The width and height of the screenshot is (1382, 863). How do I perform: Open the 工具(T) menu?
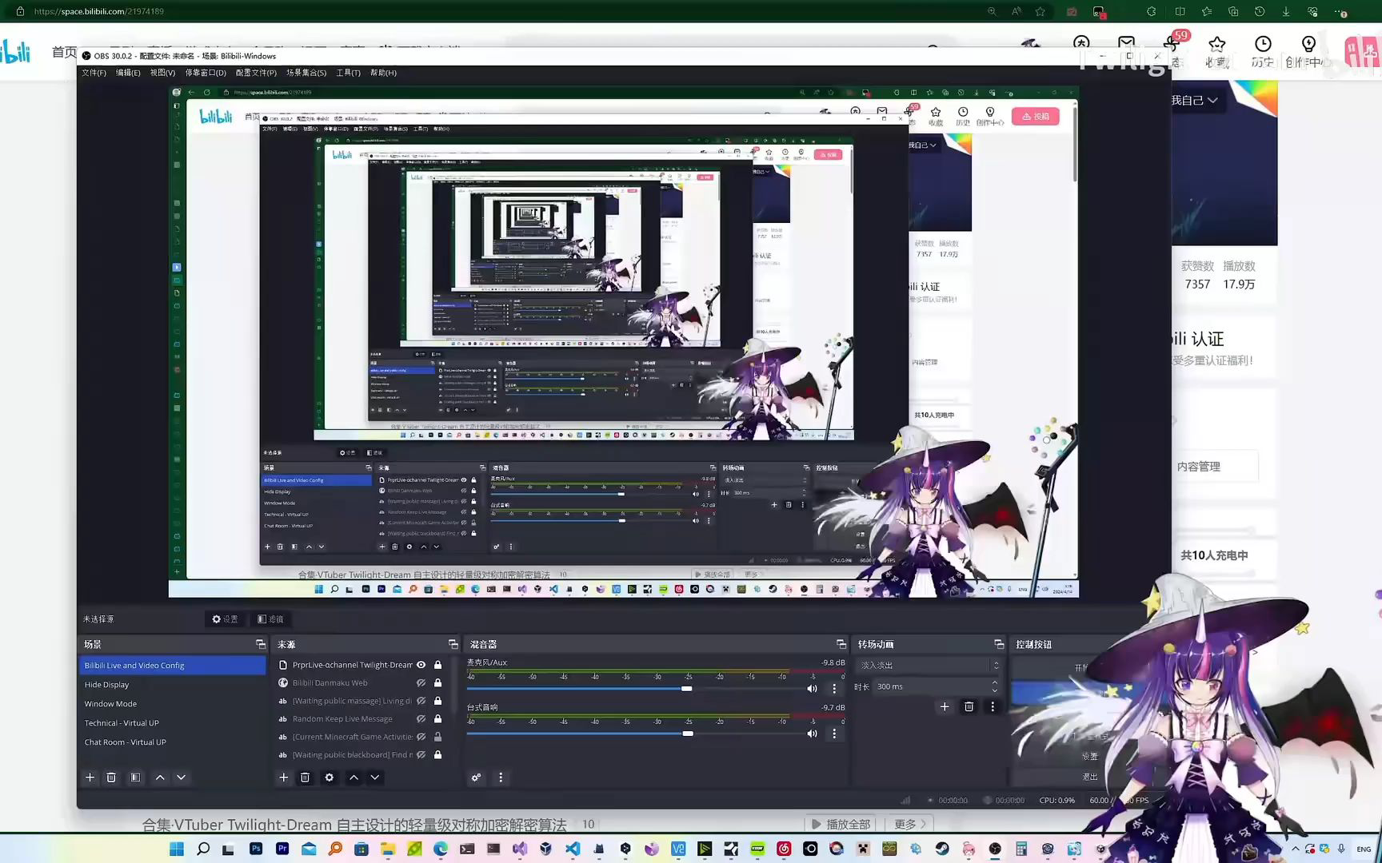(348, 73)
